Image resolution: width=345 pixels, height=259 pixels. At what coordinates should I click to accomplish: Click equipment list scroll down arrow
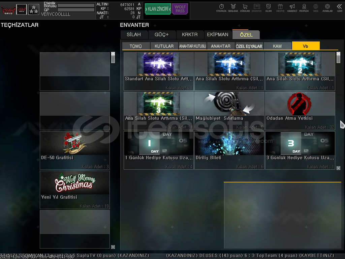click(x=113, y=247)
